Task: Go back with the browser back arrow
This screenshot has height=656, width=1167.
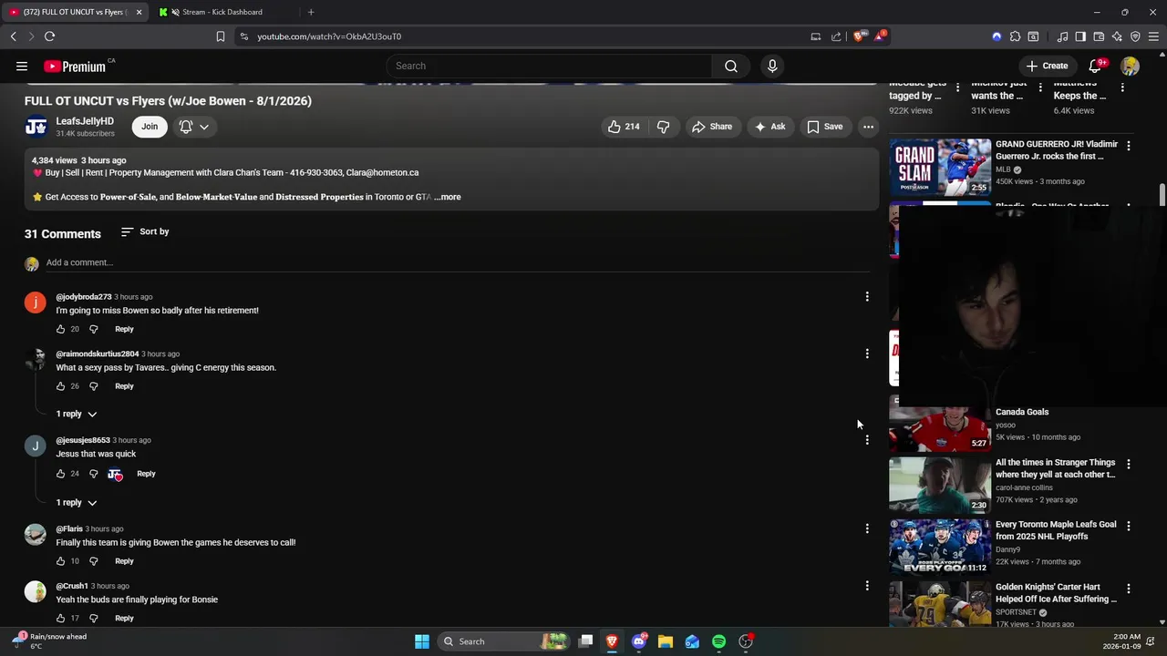Action: pos(13,36)
